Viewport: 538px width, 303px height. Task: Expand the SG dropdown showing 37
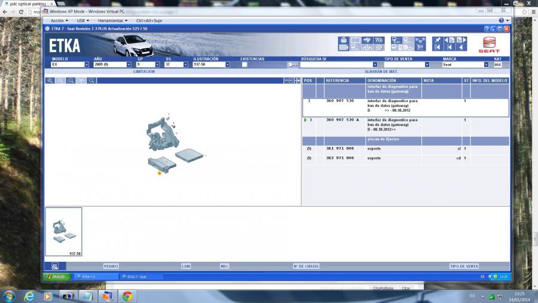(x=186, y=65)
